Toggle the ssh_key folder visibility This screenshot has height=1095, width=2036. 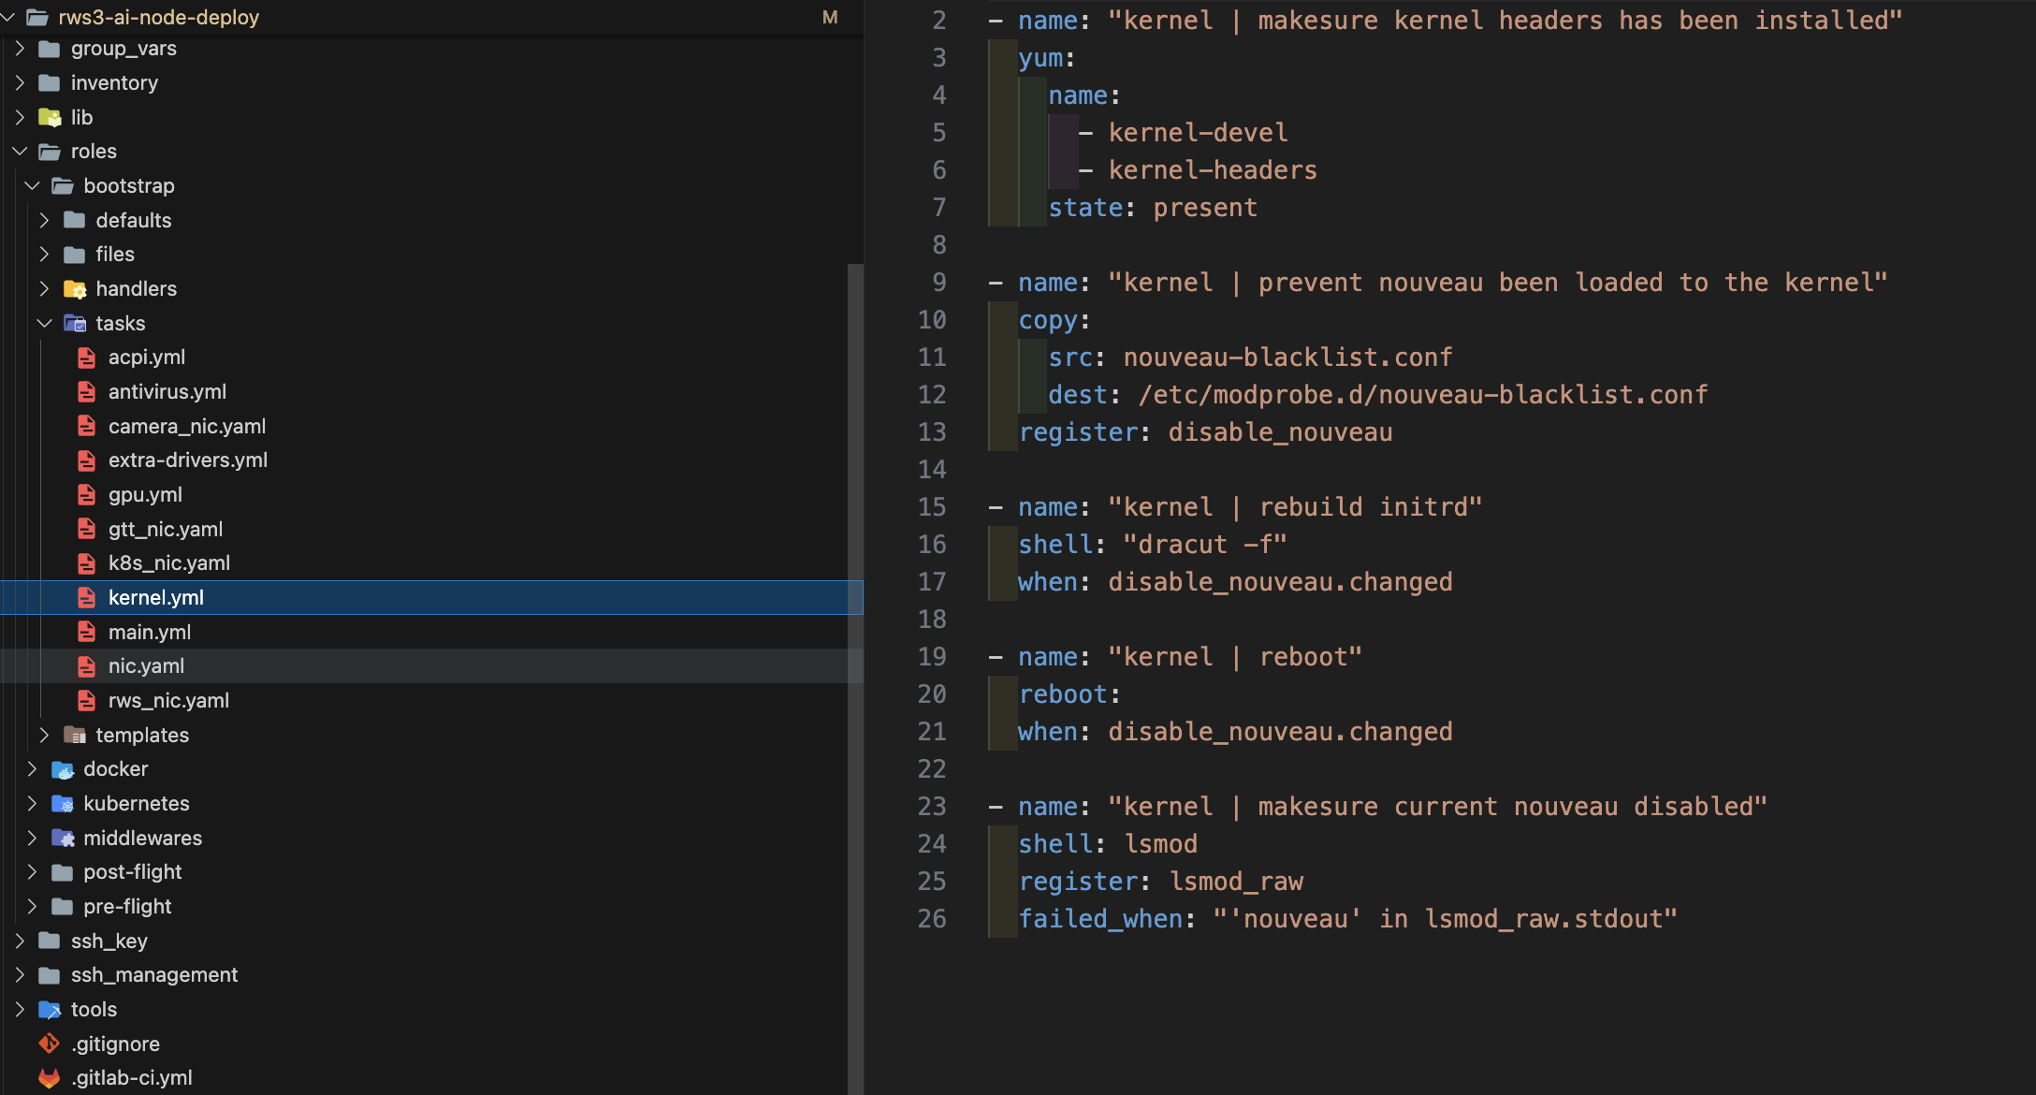30,940
